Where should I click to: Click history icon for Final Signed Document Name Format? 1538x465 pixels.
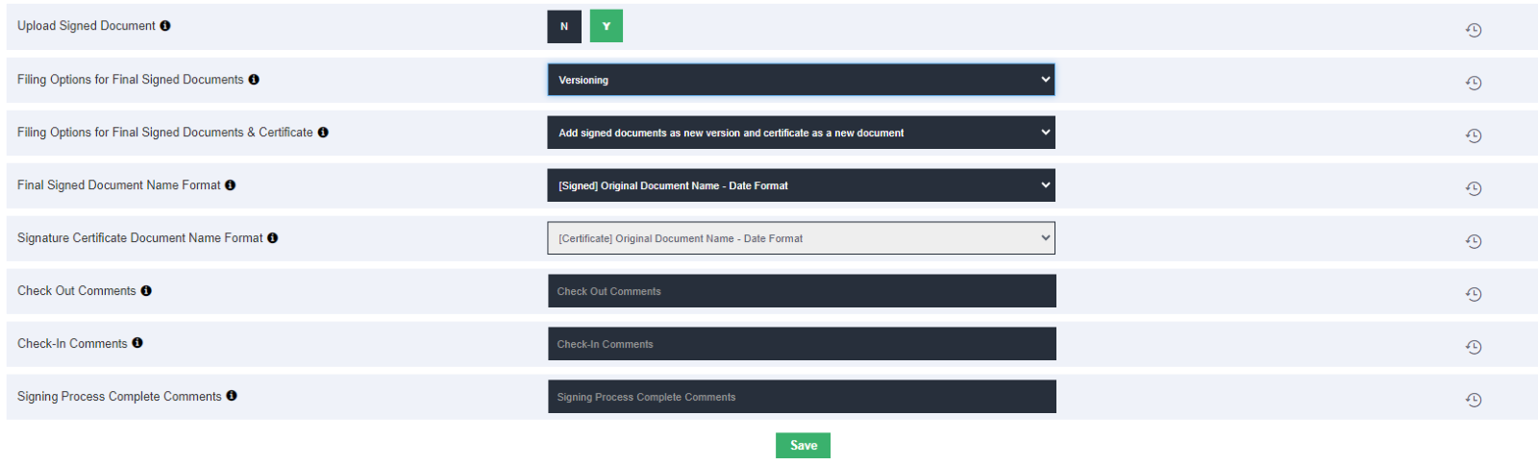point(1473,189)
